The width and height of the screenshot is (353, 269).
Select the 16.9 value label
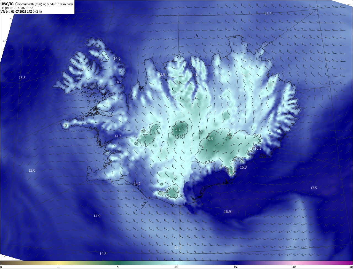click(x=227, y=212)
